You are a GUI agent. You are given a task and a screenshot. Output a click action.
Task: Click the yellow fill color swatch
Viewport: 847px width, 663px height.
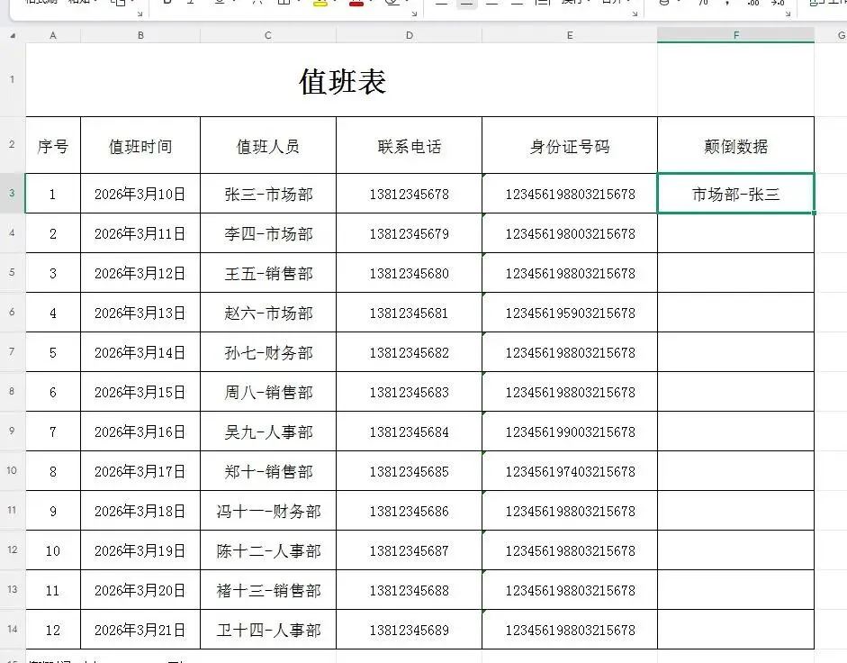point(320,4)
